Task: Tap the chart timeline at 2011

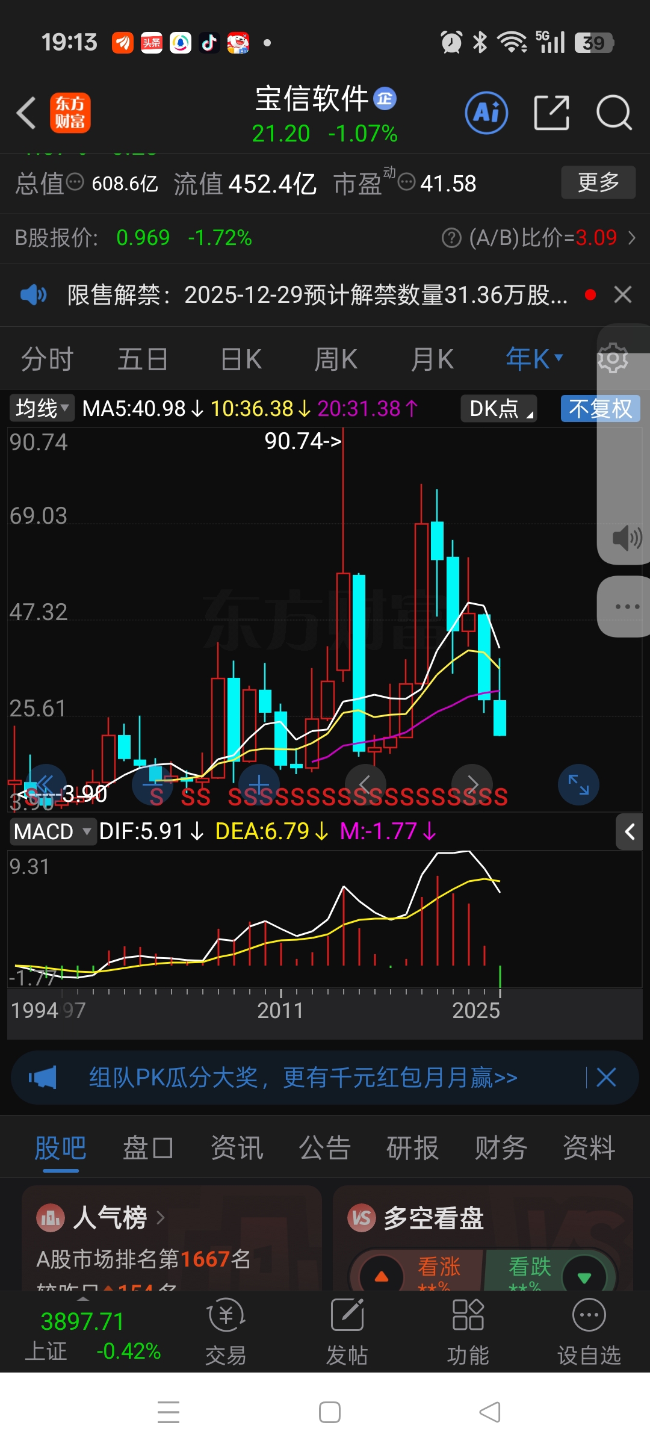Action: pos(280,1010)
